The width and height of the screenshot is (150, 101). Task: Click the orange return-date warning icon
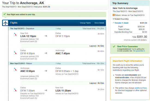(x=113, y=15)
